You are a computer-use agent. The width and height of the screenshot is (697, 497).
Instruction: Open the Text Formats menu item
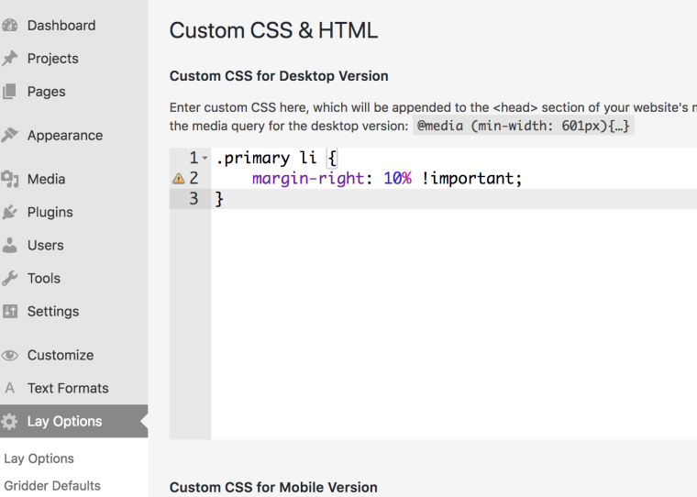click(68, 388)
